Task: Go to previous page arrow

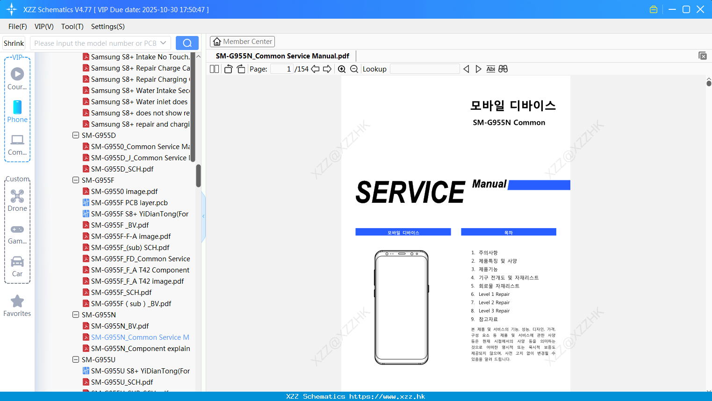Action: (315, 69)
